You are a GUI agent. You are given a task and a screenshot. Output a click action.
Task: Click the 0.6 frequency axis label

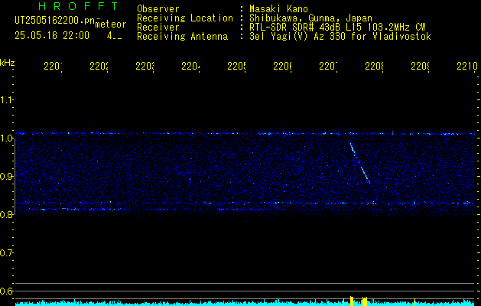coord(6,291)
